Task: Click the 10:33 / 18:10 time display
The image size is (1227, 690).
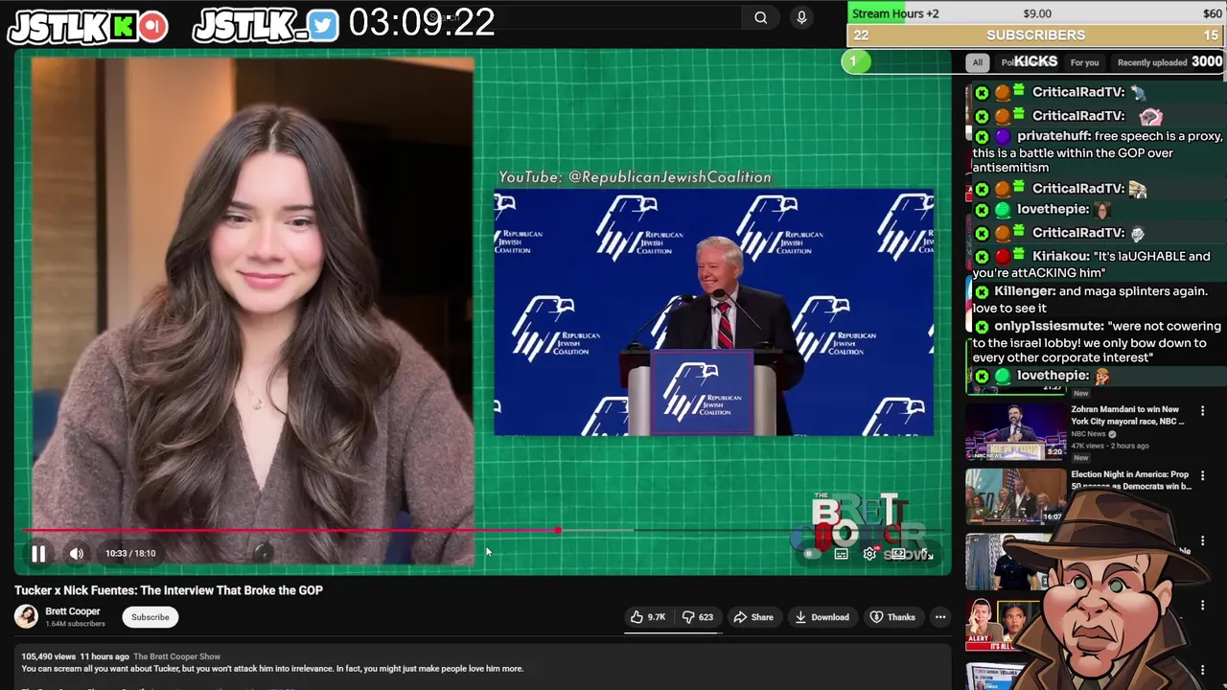Action: tap(130, 553)
